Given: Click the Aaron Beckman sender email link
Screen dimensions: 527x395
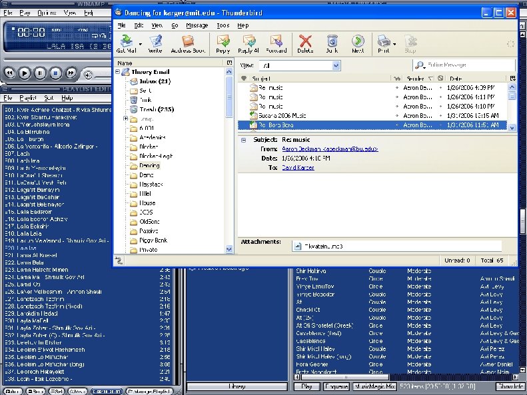Looking at the screenshot, I should pos(330,149).
